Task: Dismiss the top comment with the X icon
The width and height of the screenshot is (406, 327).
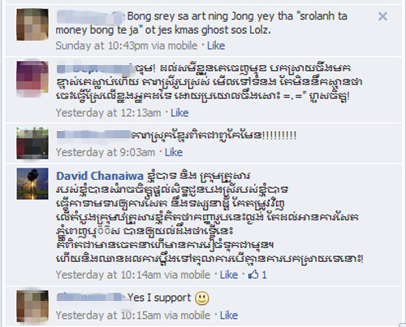Action: pyautogui.click(x=382, y=16)
